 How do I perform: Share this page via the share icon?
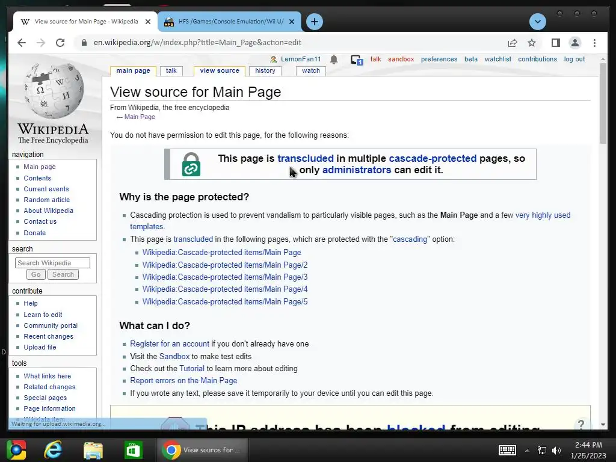pos(513,43)
